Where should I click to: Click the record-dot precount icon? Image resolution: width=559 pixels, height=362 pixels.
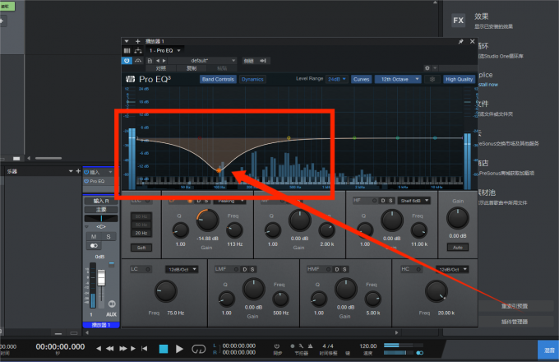293,346
